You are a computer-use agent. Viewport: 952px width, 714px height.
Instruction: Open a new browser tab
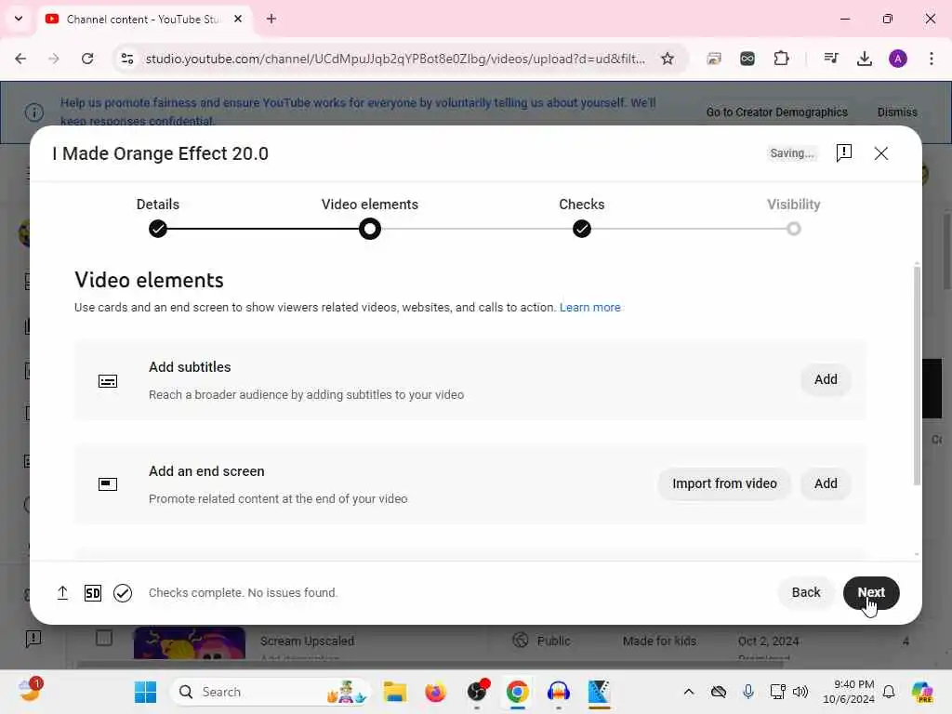click(x=271, y=19)
